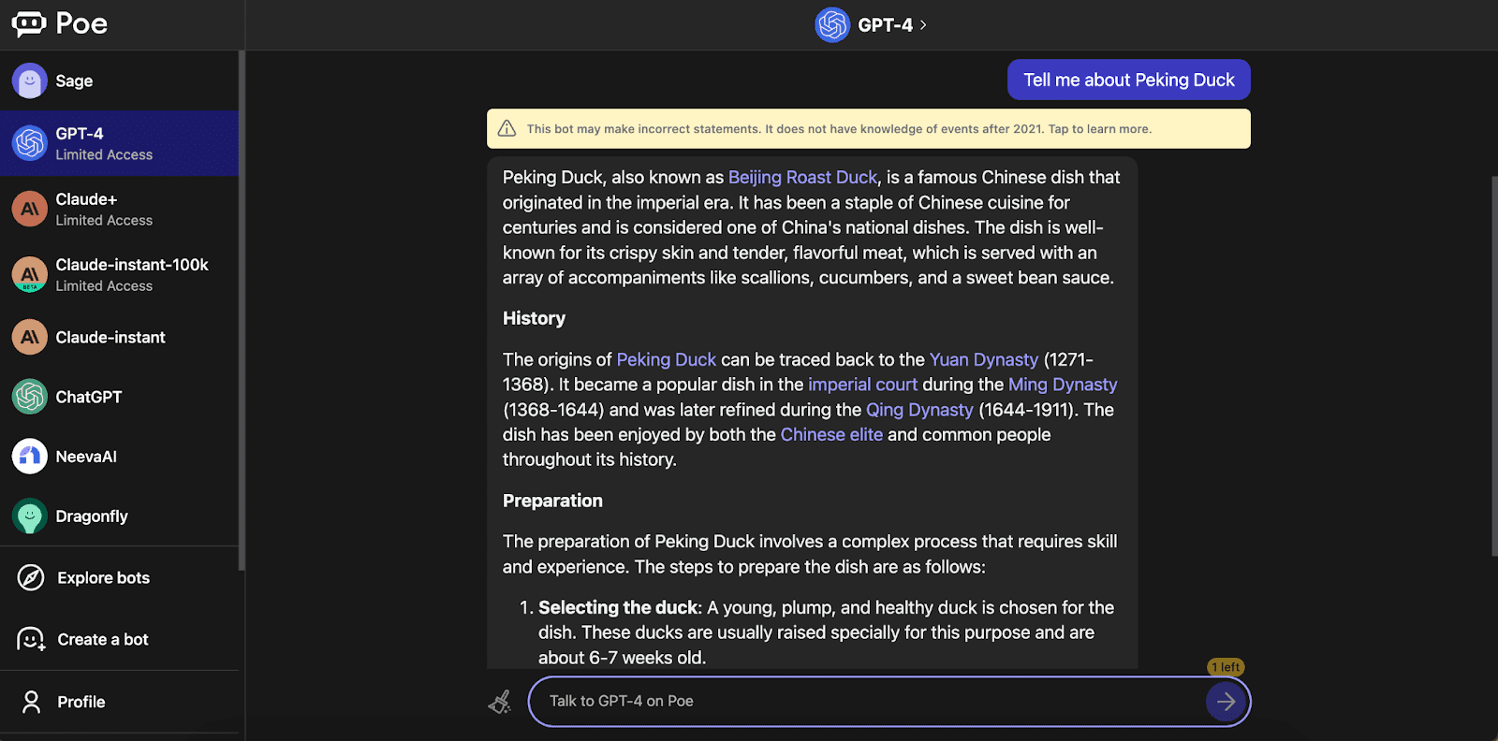Click the clear context broom icon

pos(500,702)
